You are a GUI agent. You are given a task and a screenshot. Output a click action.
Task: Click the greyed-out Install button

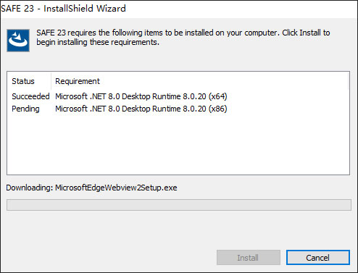click(249, 258)
